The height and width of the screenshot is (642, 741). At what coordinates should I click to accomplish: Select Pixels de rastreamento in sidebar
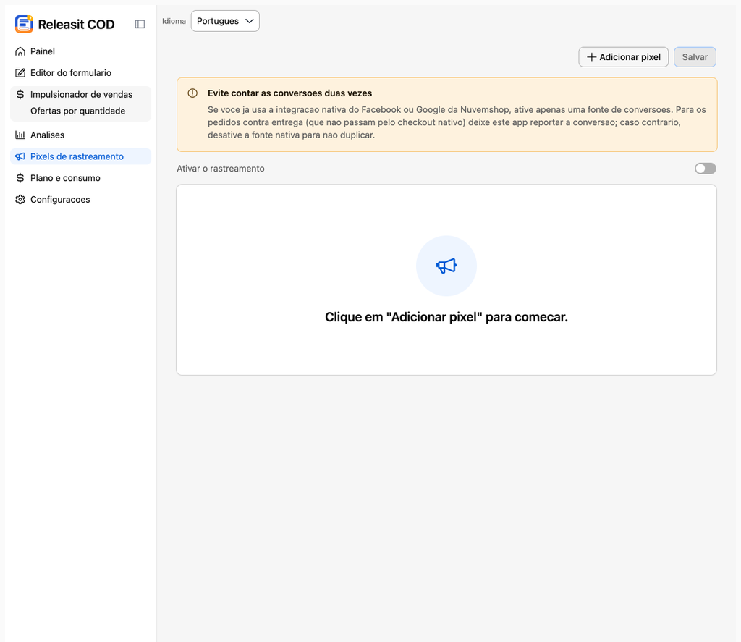point(80,156)
